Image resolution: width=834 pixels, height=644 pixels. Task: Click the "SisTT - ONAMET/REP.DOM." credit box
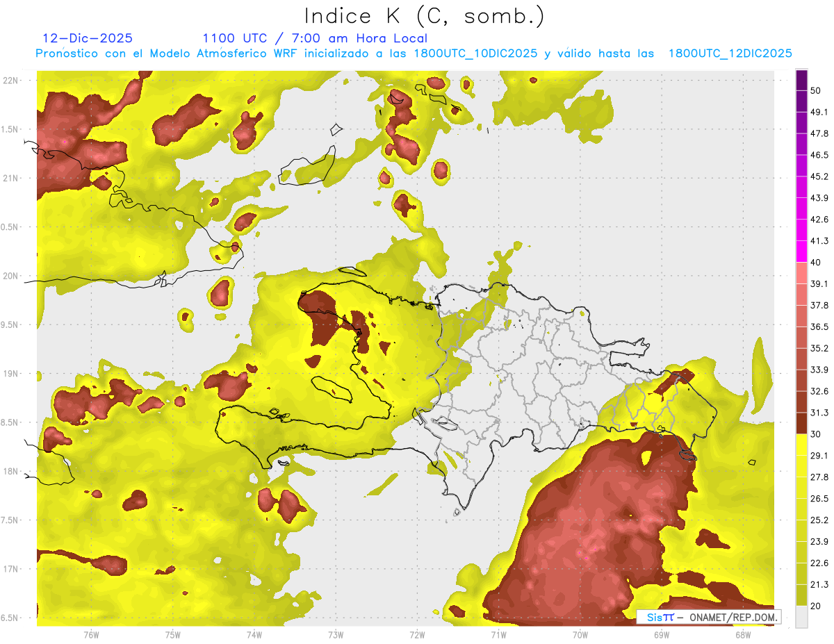[x=709, y=617]
